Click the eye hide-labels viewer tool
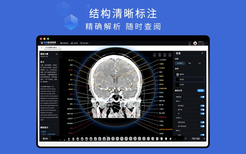Image resolution: width=246 pixels, height=154 pixels. pos(165,55)
